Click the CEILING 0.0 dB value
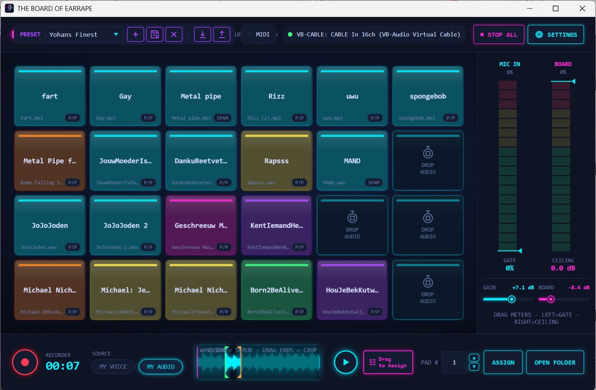The image size is (596, 390). tap(563, 268)
